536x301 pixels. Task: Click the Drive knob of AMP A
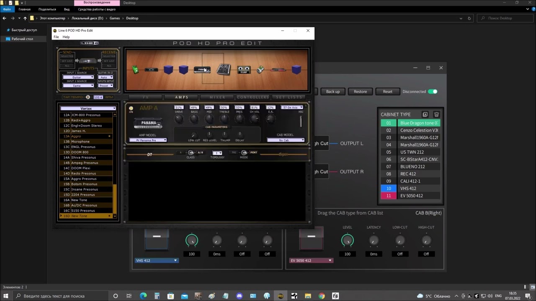point(179,119)
